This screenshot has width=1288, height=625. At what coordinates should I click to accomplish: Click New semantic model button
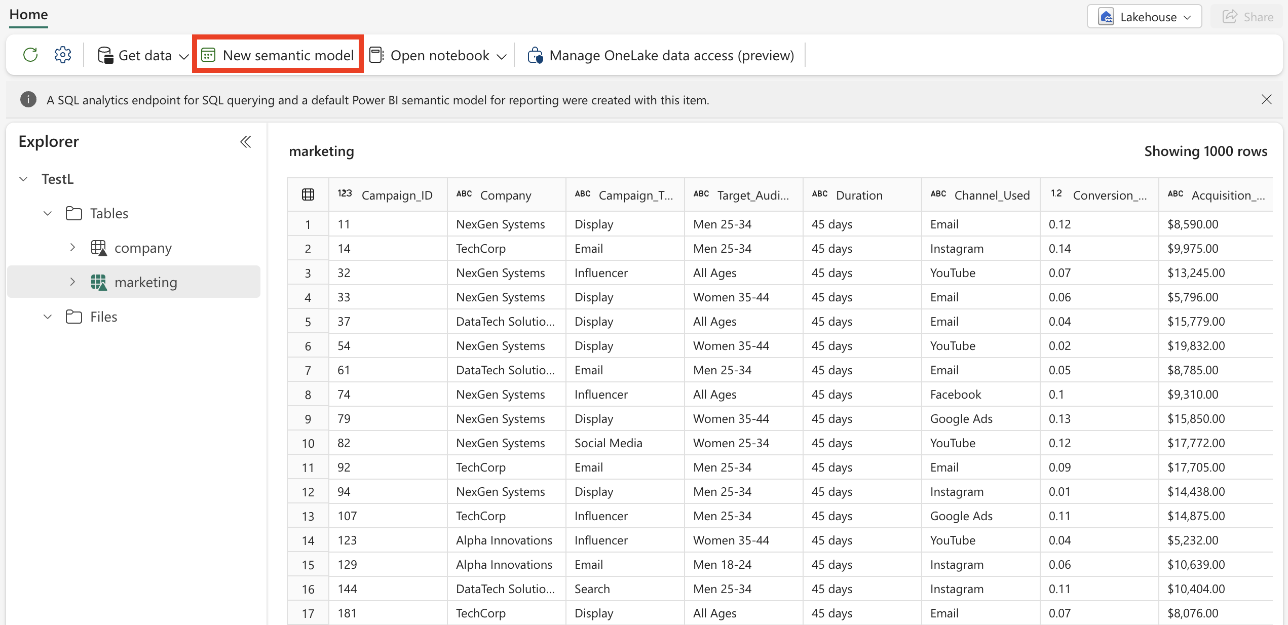278,55
